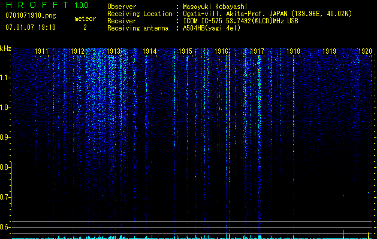Click the 0.9 frequency axis label
Viewport: 377px width, 239px height.
click(4, 137)
